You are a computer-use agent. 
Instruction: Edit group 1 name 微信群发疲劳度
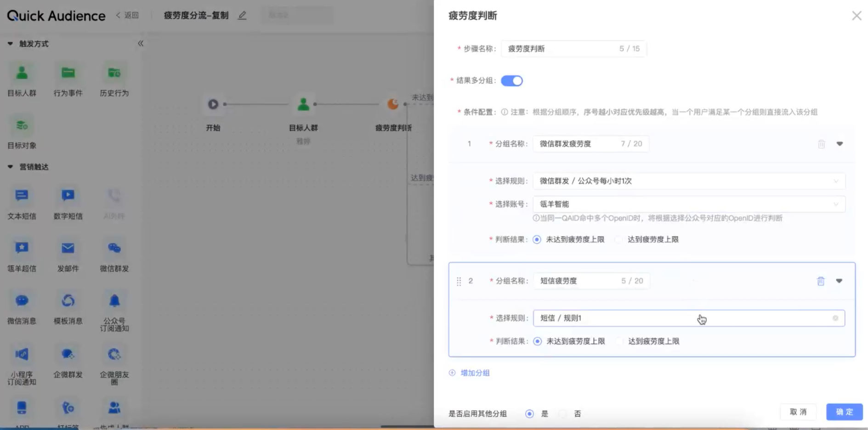pos(591,144)
